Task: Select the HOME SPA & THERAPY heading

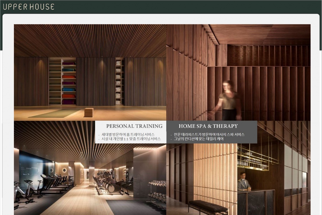Action: pos(208,126)
